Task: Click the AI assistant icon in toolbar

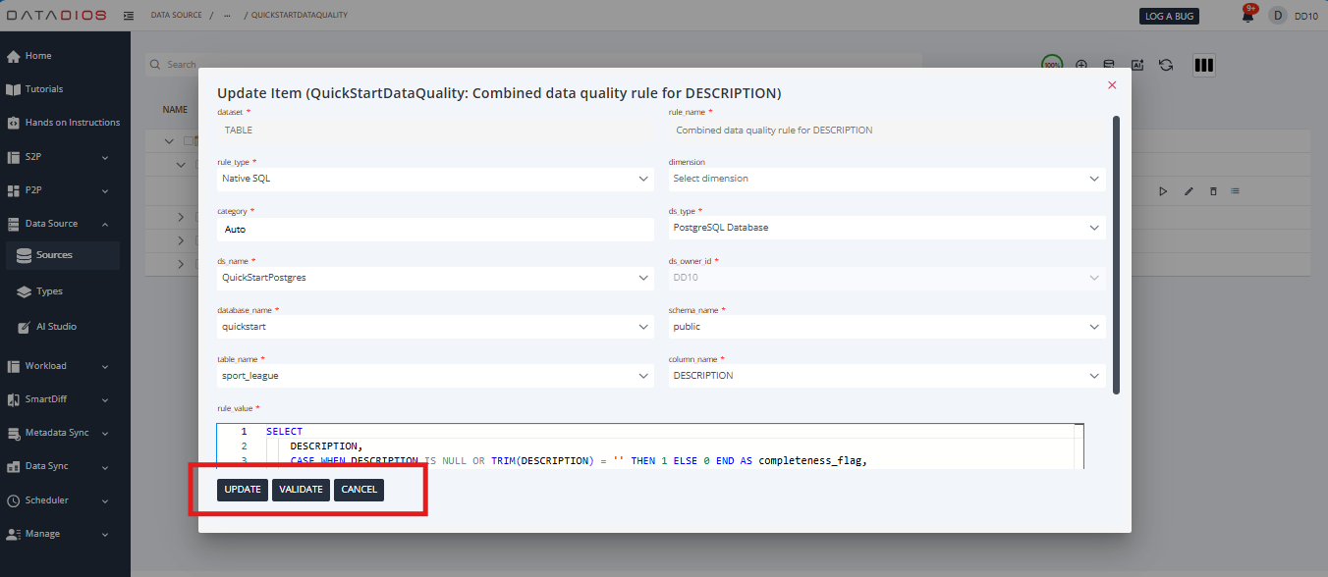Action: [x=1137, y=65]
